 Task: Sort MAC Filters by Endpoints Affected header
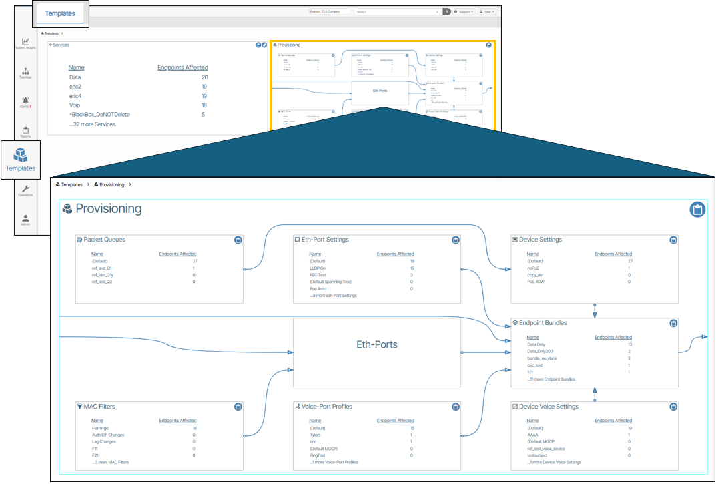(177, 421)
